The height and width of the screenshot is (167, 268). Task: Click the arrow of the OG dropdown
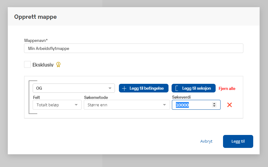pos(110,88)
